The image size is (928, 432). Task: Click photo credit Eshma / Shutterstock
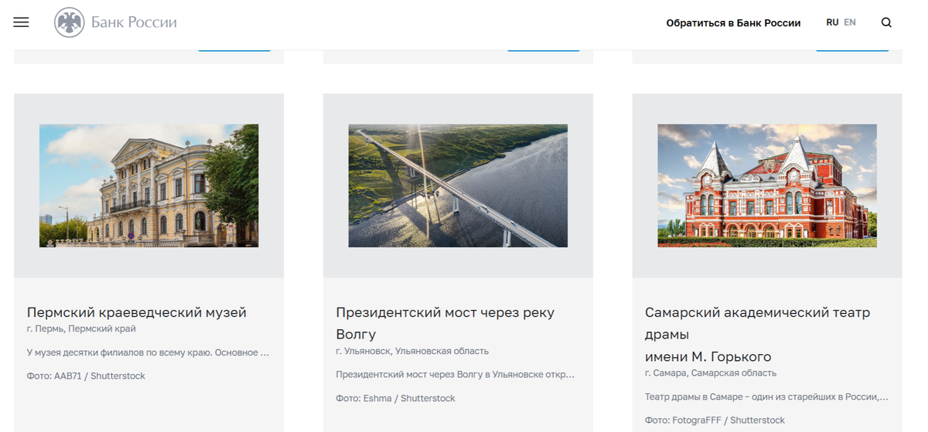click(x=395, y=398)
